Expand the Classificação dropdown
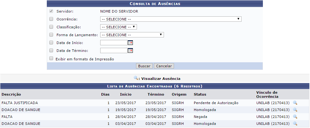This screenshot has width=310, height=128. point(118,27)
